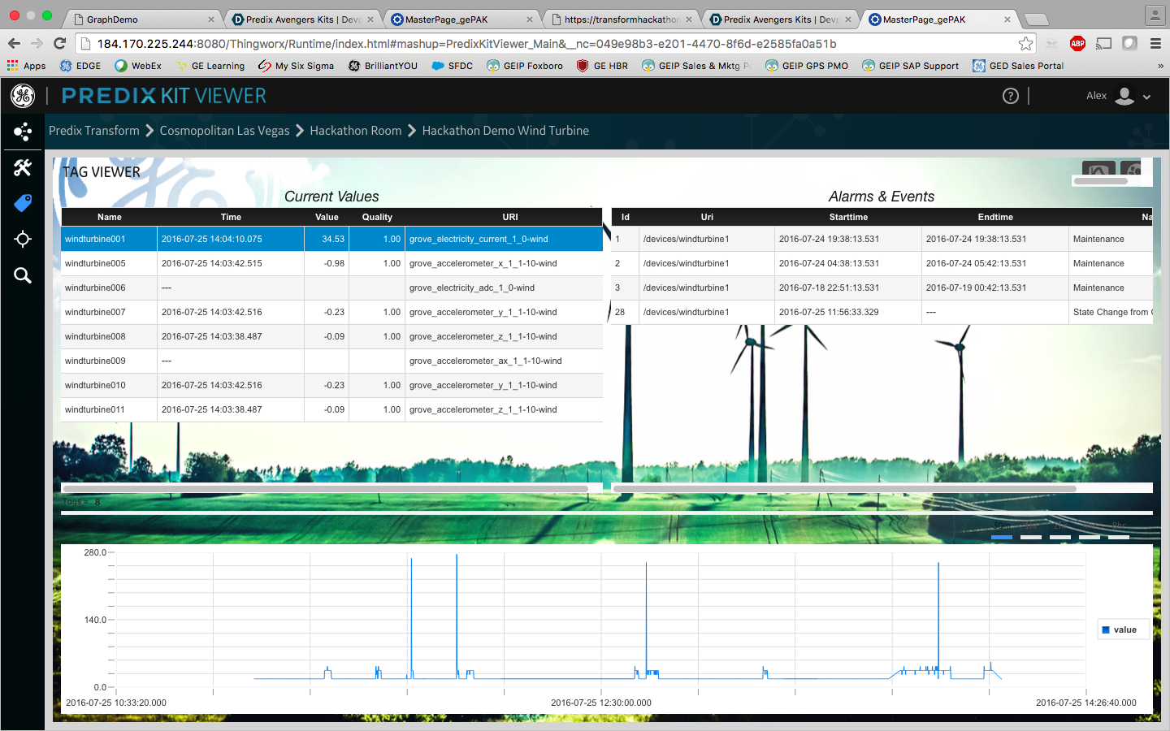Open the crosshair target sidebar icon
Viewport: 1170px width, 731px height.
[23, 239]
